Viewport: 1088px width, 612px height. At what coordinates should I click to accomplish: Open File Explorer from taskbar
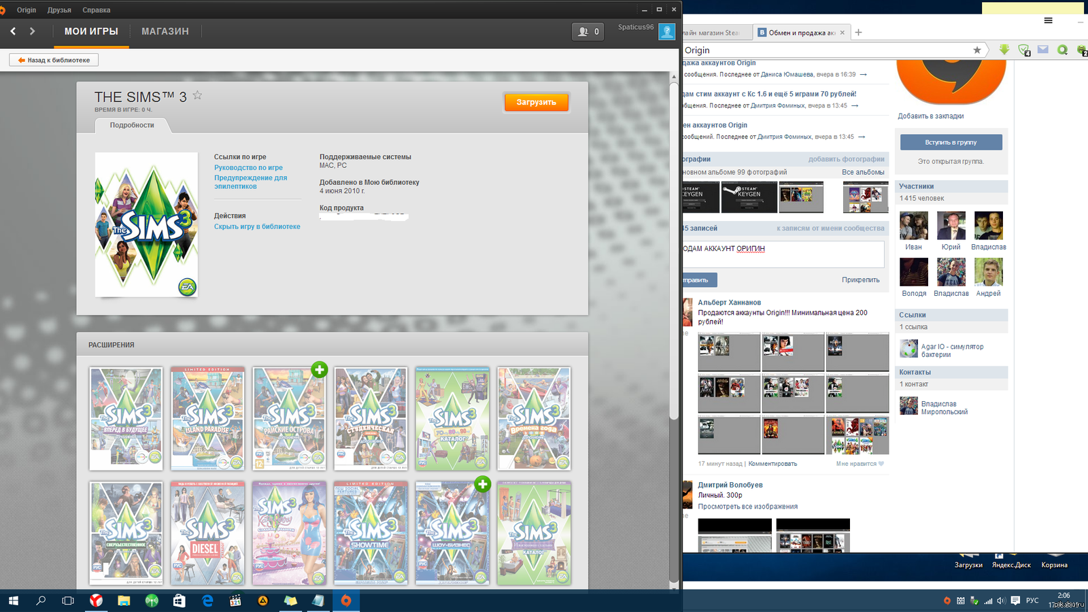(x=124, y=600)
